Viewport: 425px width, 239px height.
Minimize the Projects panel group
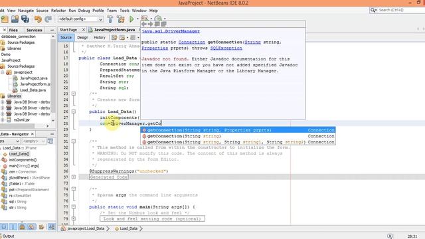pyautogui.click(x=52, y=30)
